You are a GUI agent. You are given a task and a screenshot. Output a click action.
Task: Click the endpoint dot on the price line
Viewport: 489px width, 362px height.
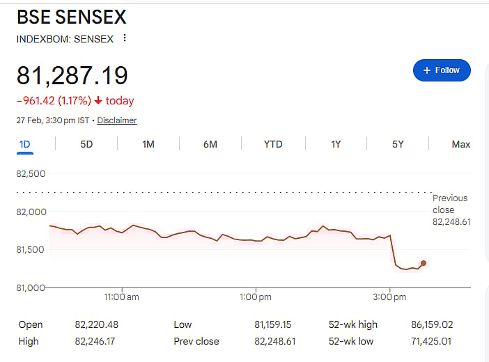pyautogui.click(x=424, y=263)
